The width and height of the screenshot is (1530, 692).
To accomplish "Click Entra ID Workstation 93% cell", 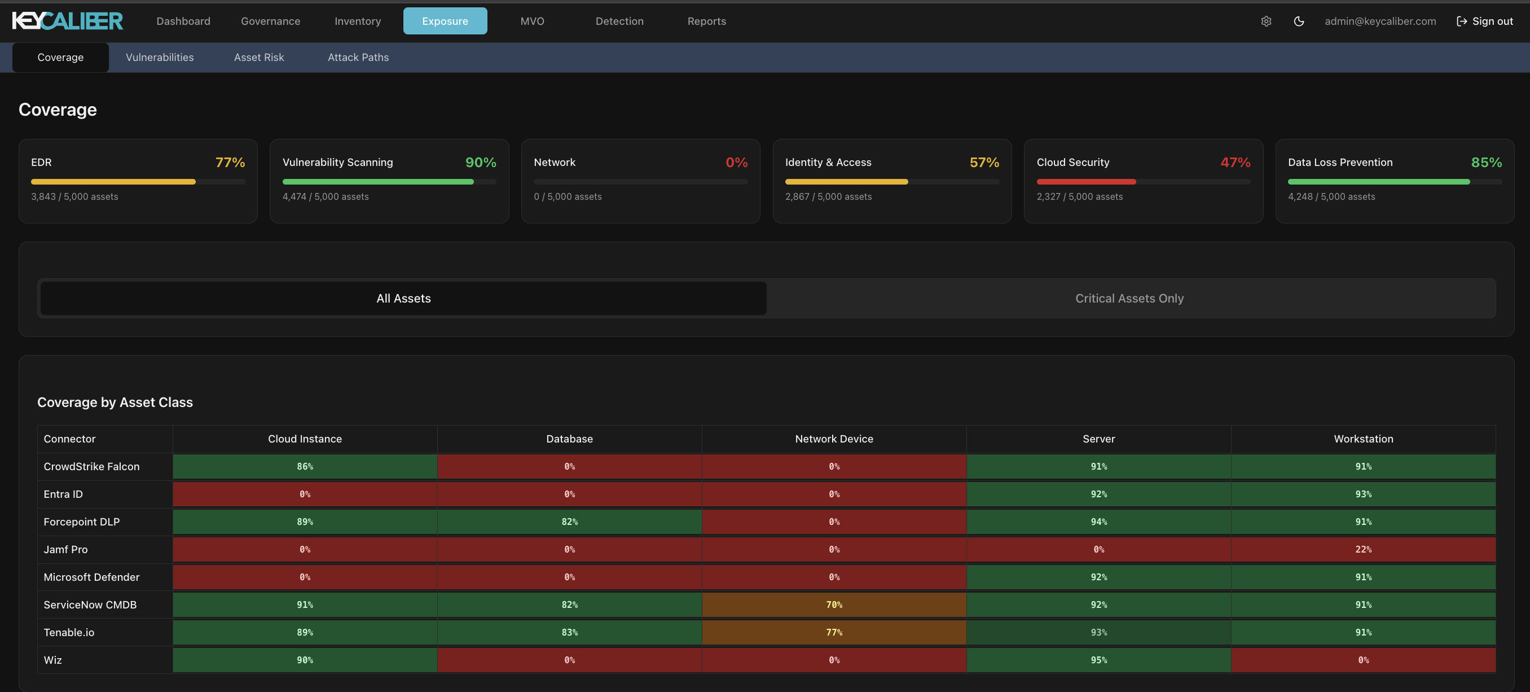I will 1363,494.
